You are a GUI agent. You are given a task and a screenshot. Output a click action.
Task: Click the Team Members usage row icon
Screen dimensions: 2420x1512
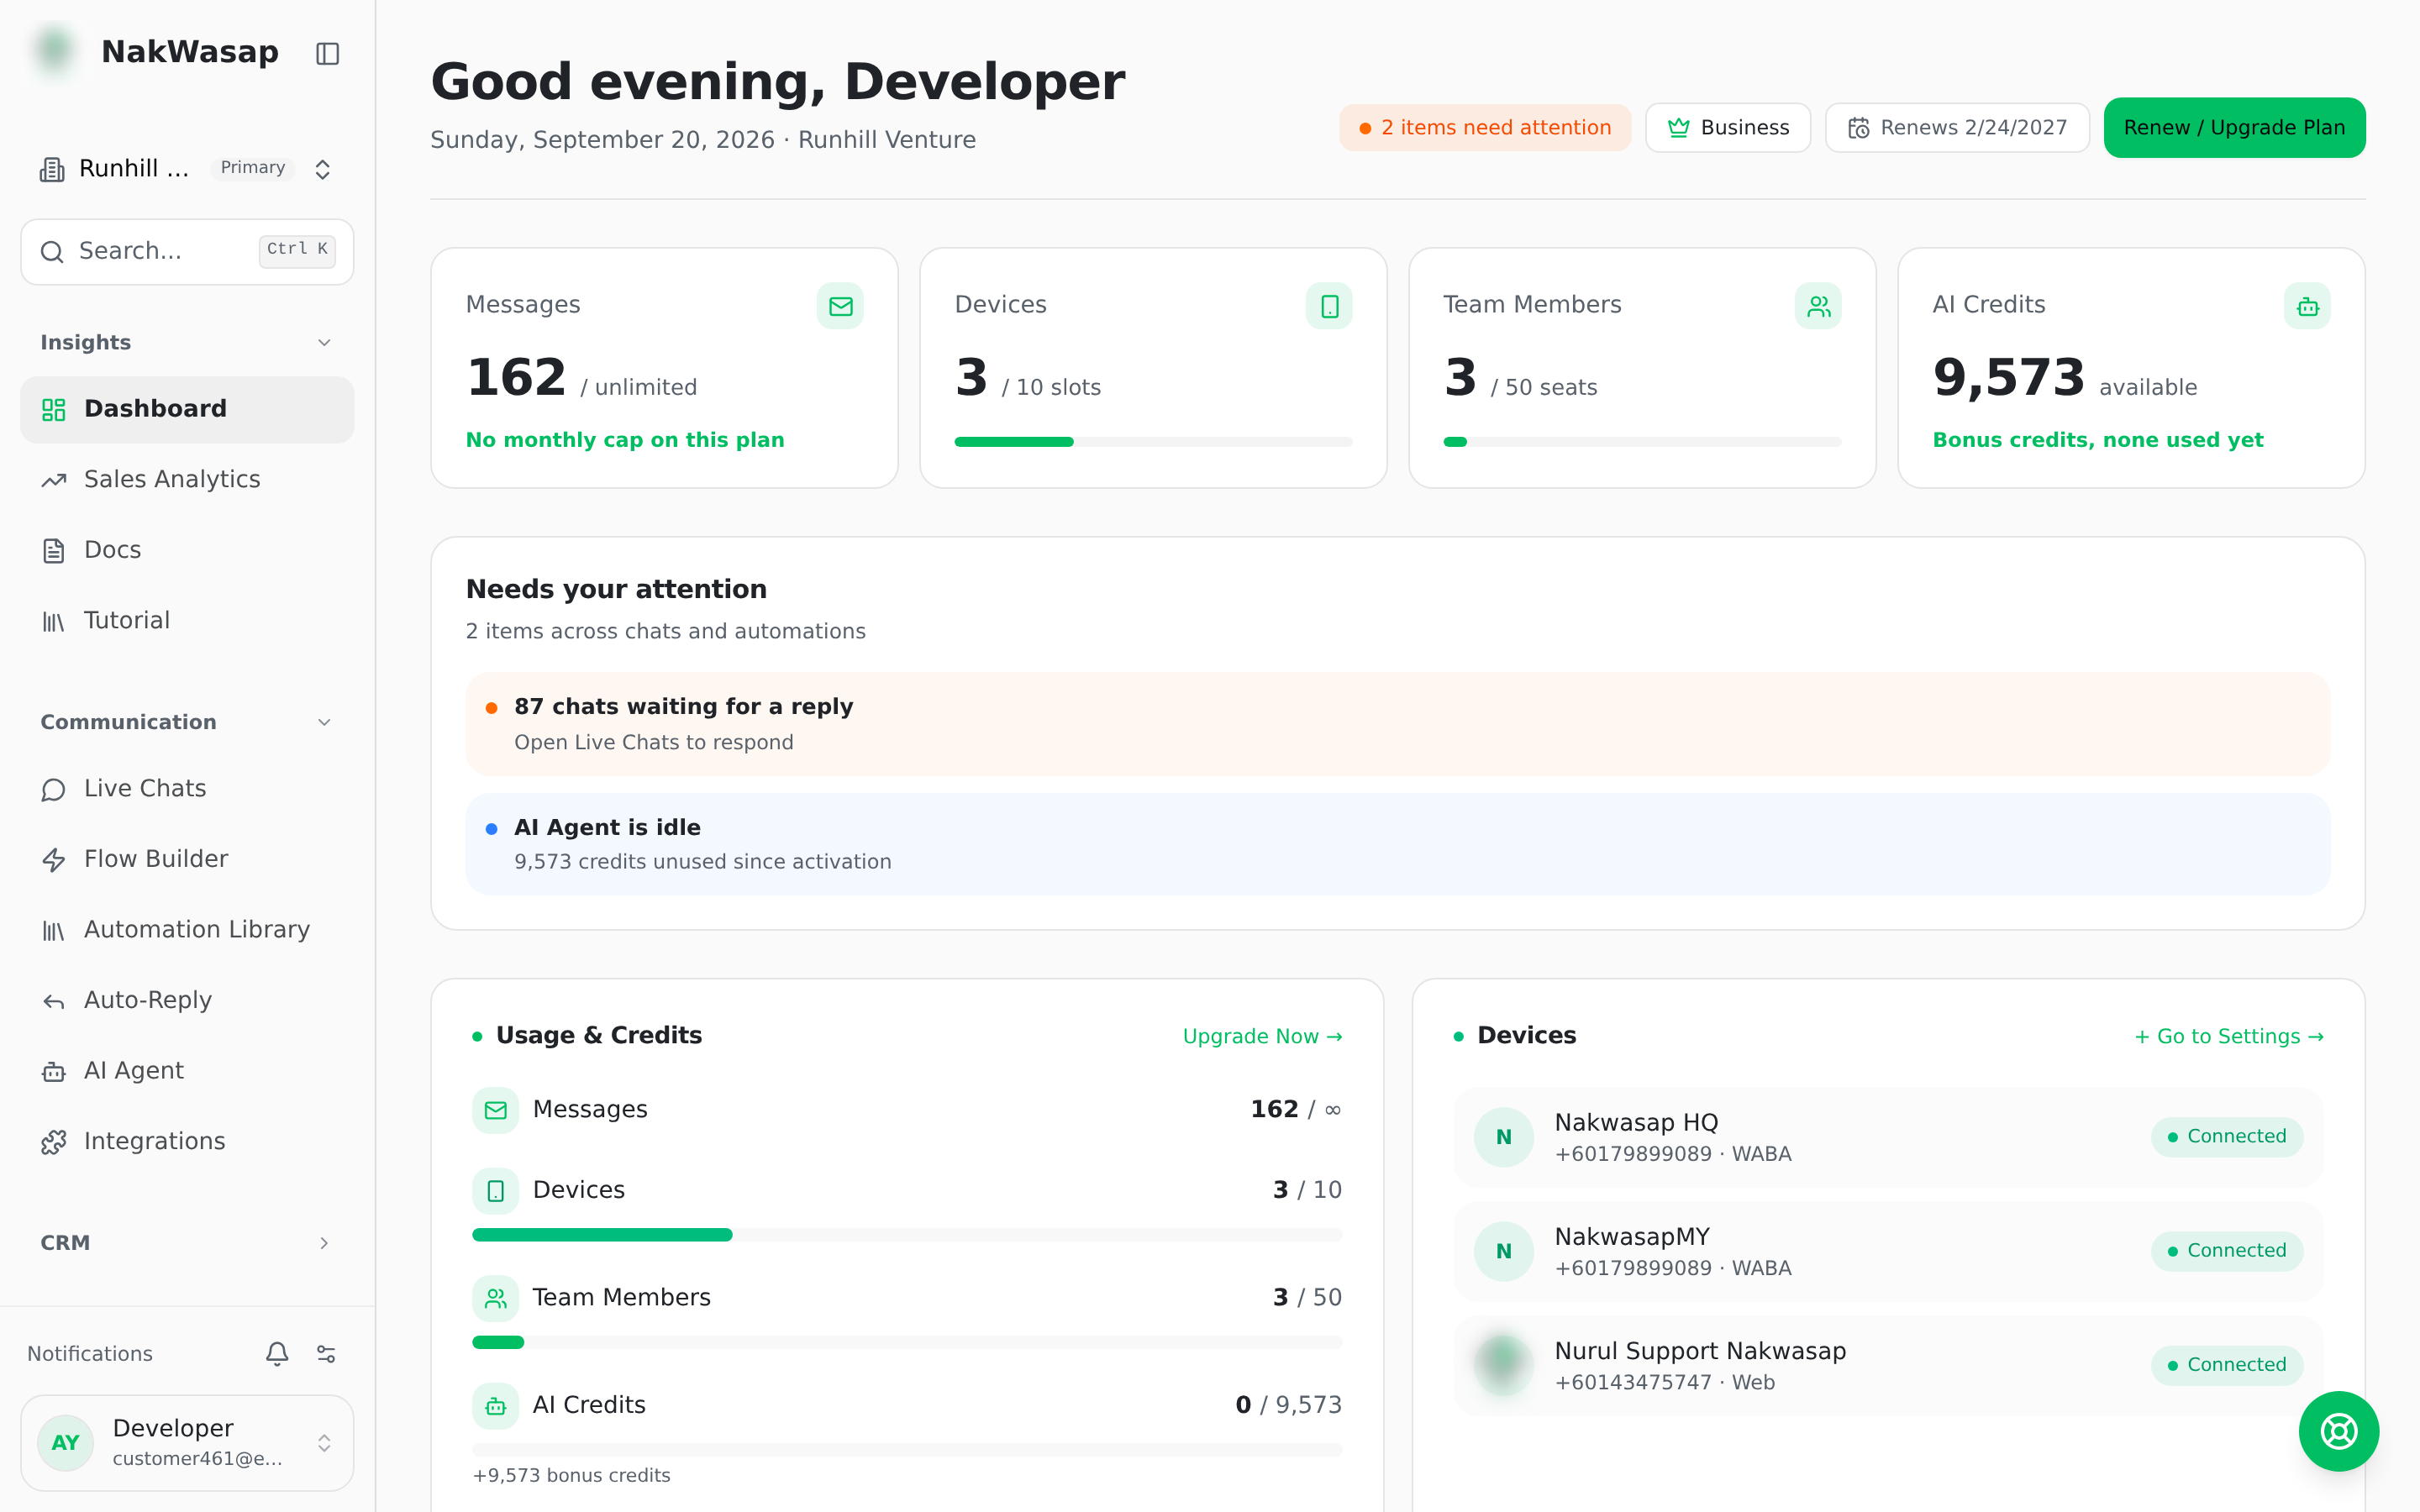[495, 1298]
